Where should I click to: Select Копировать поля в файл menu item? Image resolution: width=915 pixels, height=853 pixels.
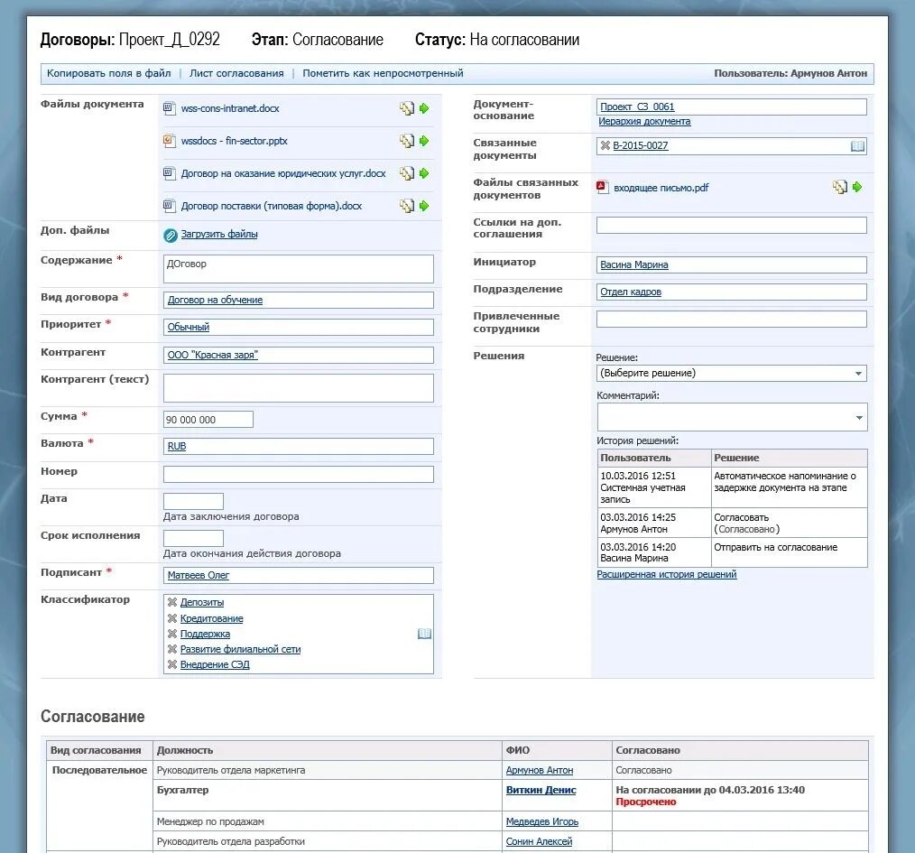pos(108,73)
